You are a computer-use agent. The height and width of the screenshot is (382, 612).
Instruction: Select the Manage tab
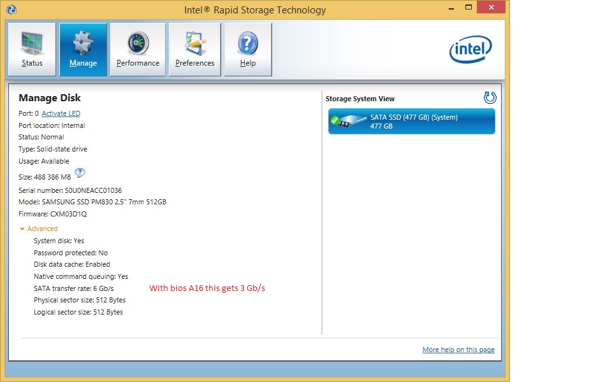tap(83, 50)
